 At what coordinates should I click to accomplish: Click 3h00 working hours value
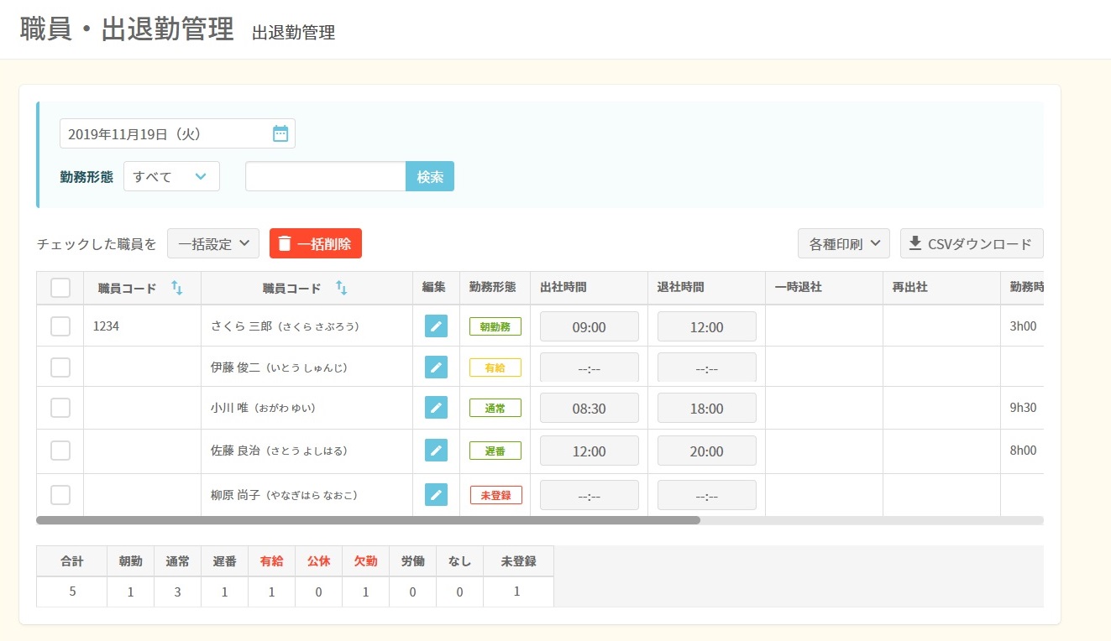click(1024, 326)
